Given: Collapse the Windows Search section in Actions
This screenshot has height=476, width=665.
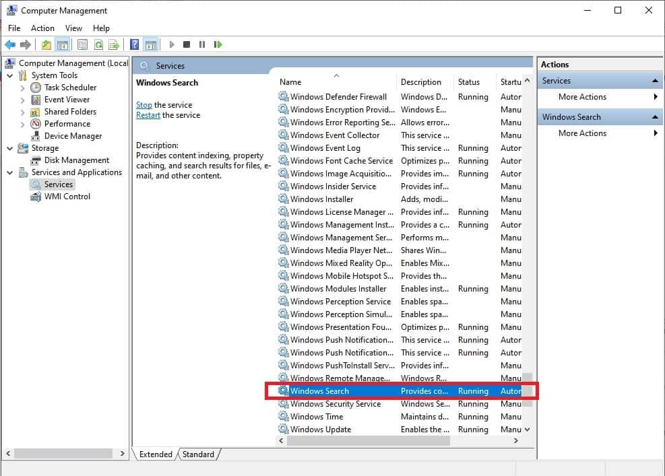Looking at the screenshot, I should (x=655, y=117).
